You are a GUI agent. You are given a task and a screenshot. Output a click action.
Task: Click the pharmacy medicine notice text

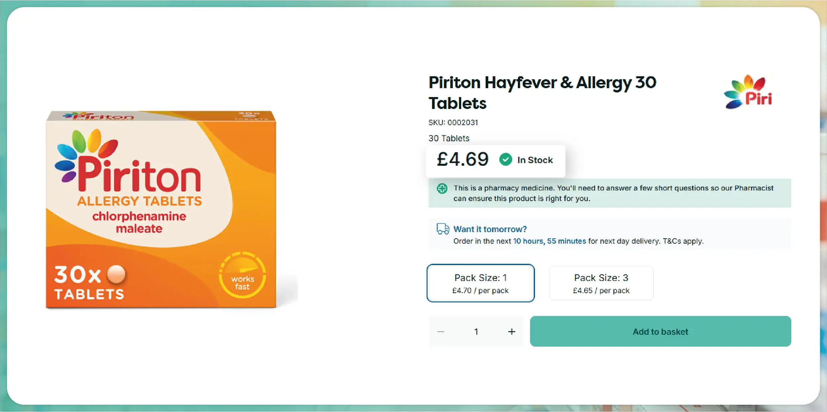pos(613,193)
